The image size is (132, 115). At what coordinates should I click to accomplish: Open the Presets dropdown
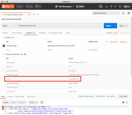click(x=124, y=42)
